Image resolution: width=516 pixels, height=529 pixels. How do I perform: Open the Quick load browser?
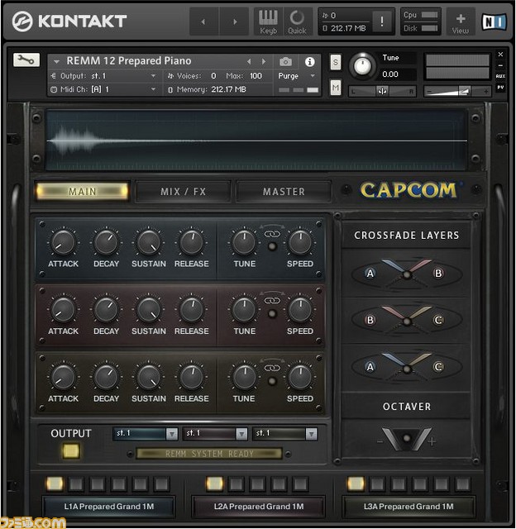pos(297,21)
